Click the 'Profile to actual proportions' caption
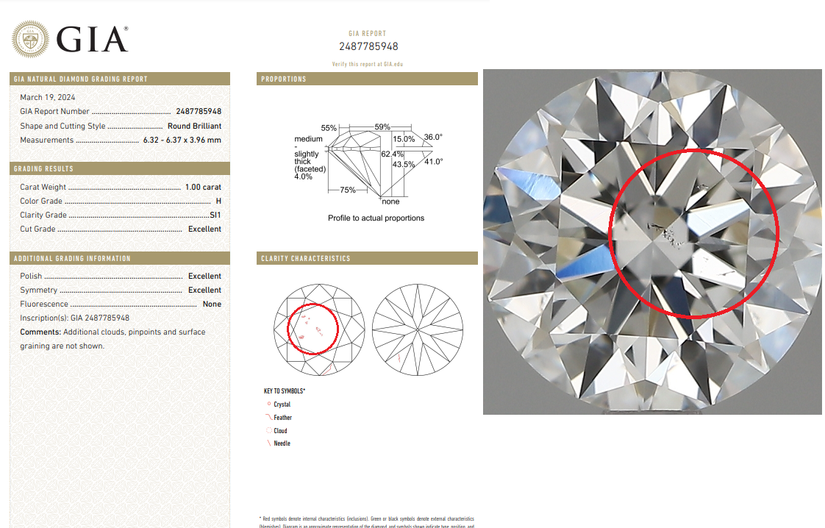Image resolution: width=825 pixels, height=528 pixels. [x=376, y=218]
